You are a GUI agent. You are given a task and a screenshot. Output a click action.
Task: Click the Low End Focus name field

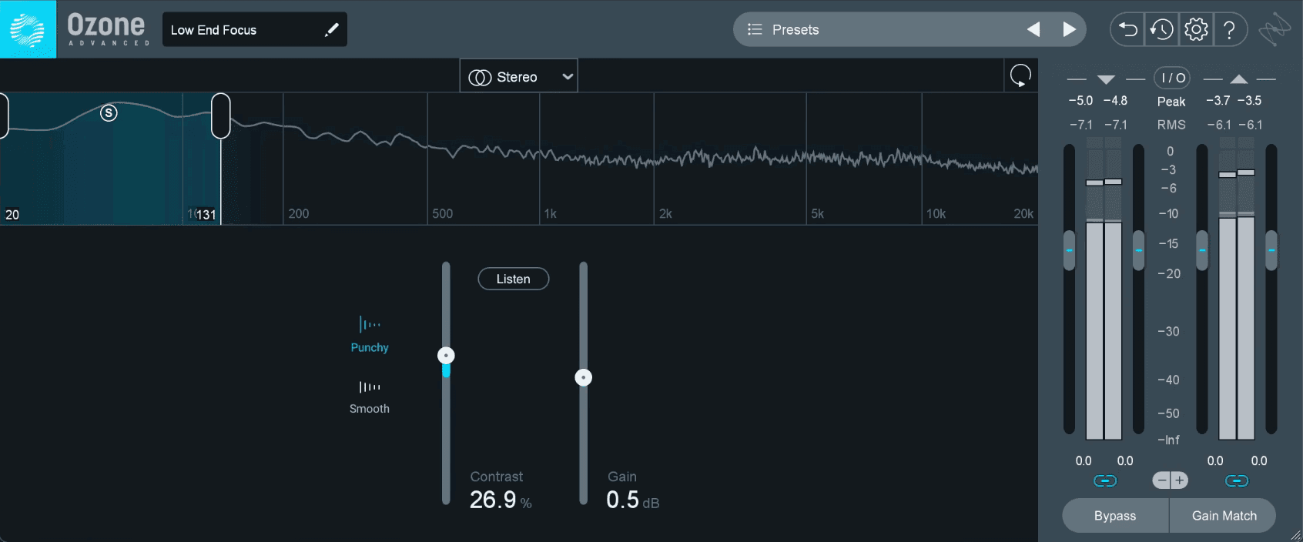[255, 29]
